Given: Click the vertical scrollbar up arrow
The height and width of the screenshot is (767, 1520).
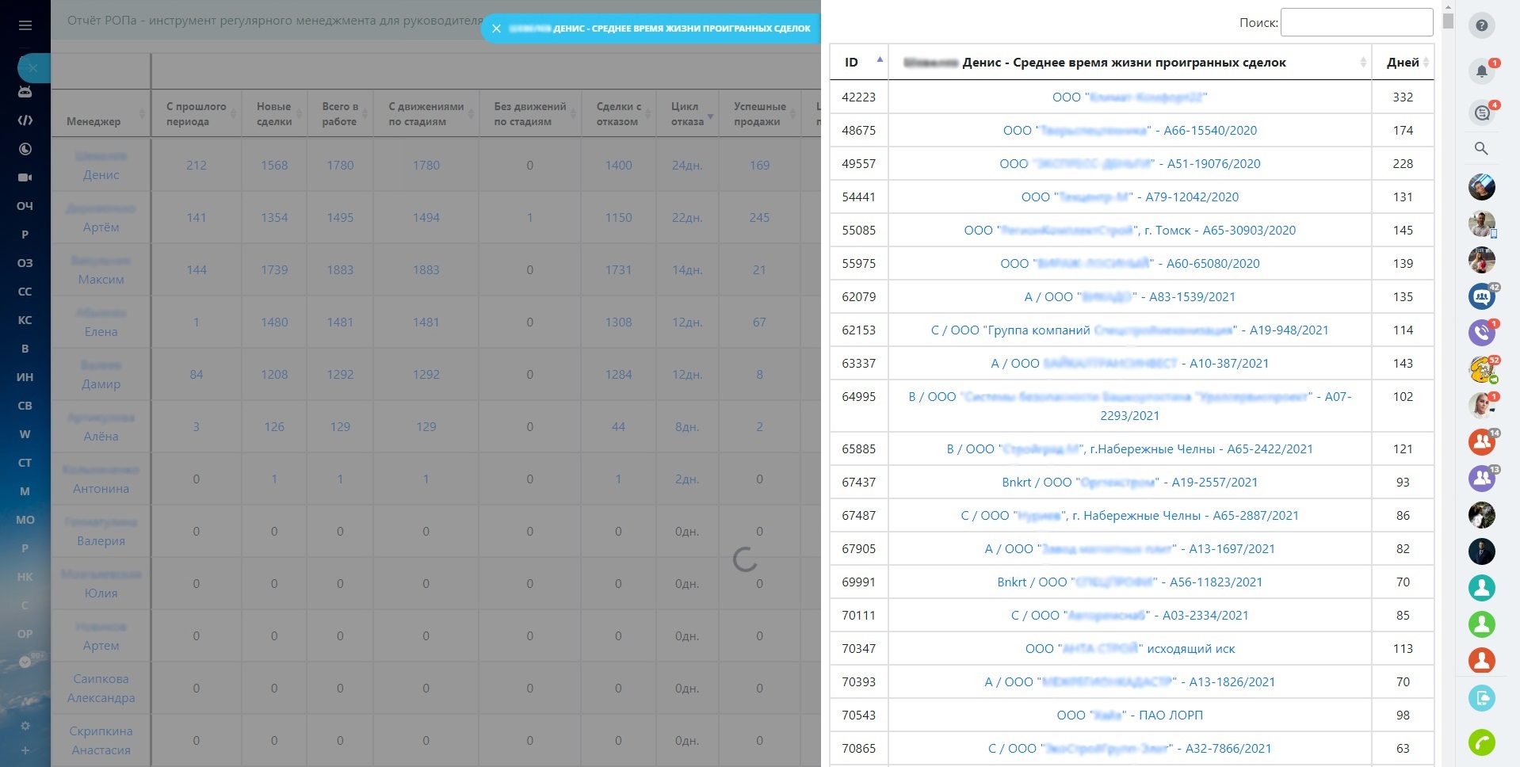Looking at the screenshot, I should tap(1448, 6).
